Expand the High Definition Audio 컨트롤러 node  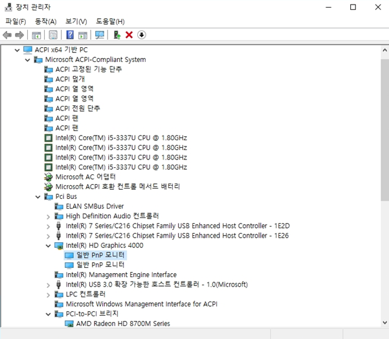(x=48, y=217)
